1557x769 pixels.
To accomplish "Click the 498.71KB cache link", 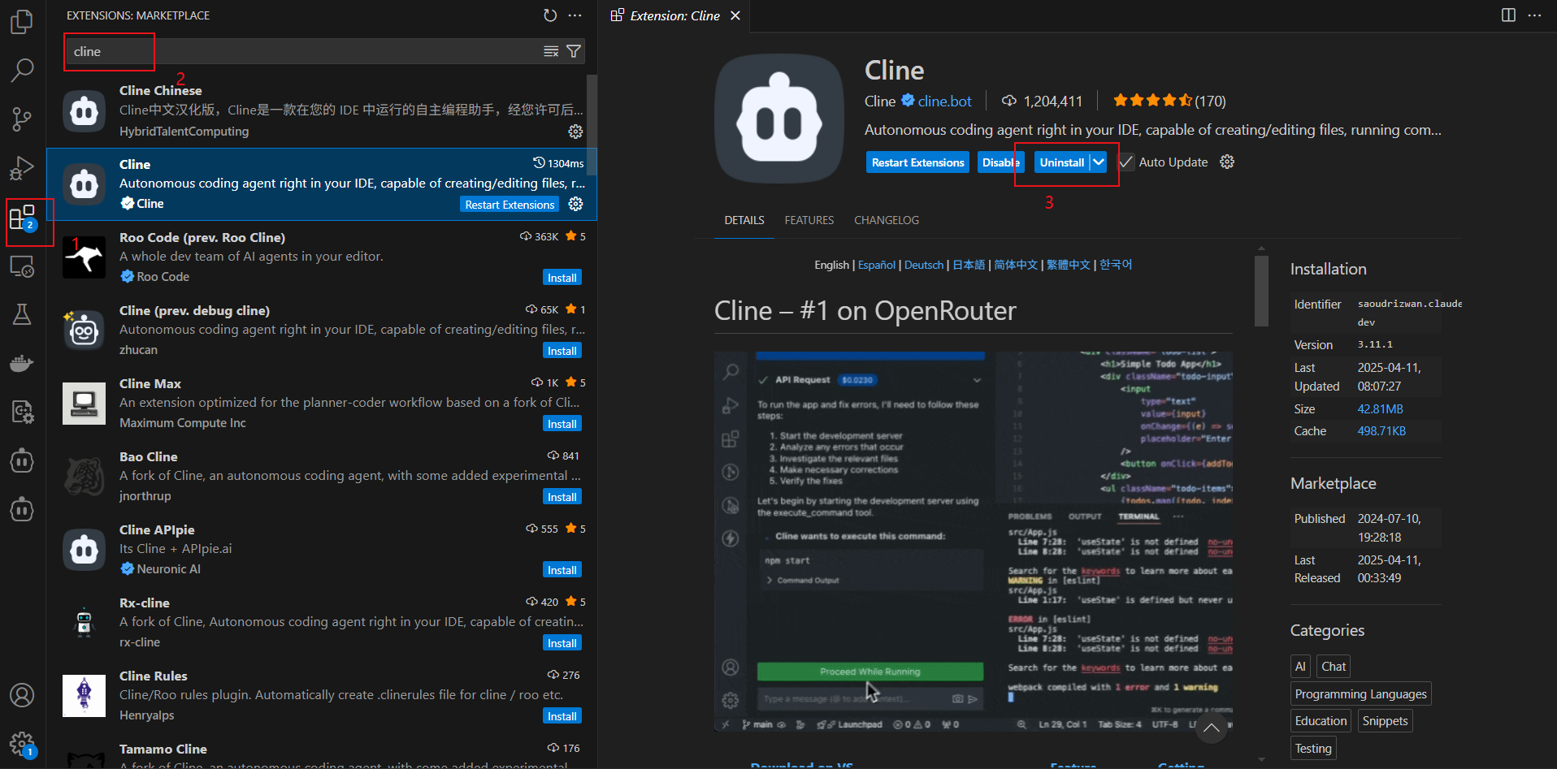I will 1381,431.
